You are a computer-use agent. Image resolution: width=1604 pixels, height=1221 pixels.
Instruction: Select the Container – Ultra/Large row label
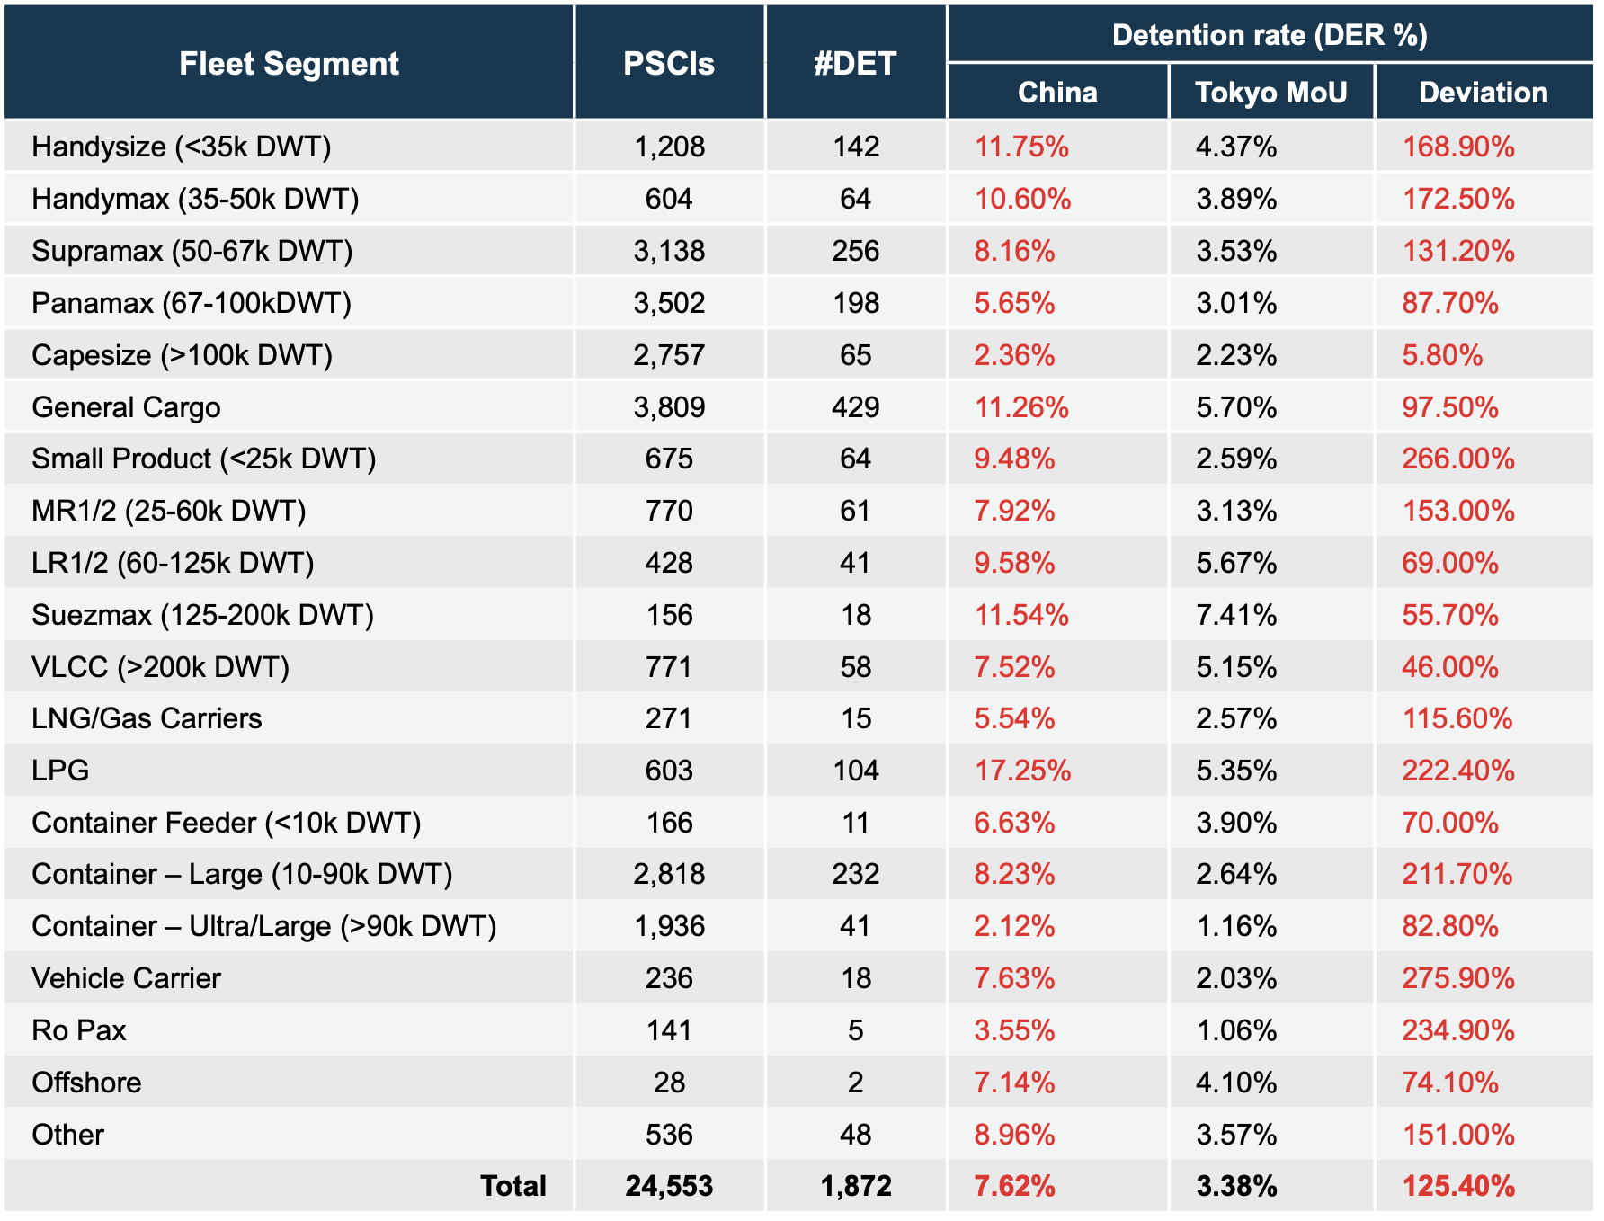point(264,926)
